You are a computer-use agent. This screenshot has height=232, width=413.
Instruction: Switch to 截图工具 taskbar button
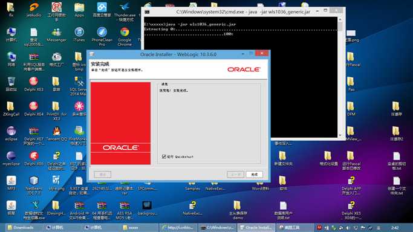point(294,228)
